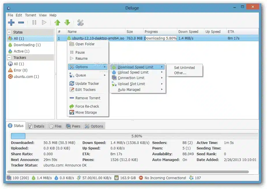Click the Force Re-check green icon
The image size is (267, 189).
(72, 106)
